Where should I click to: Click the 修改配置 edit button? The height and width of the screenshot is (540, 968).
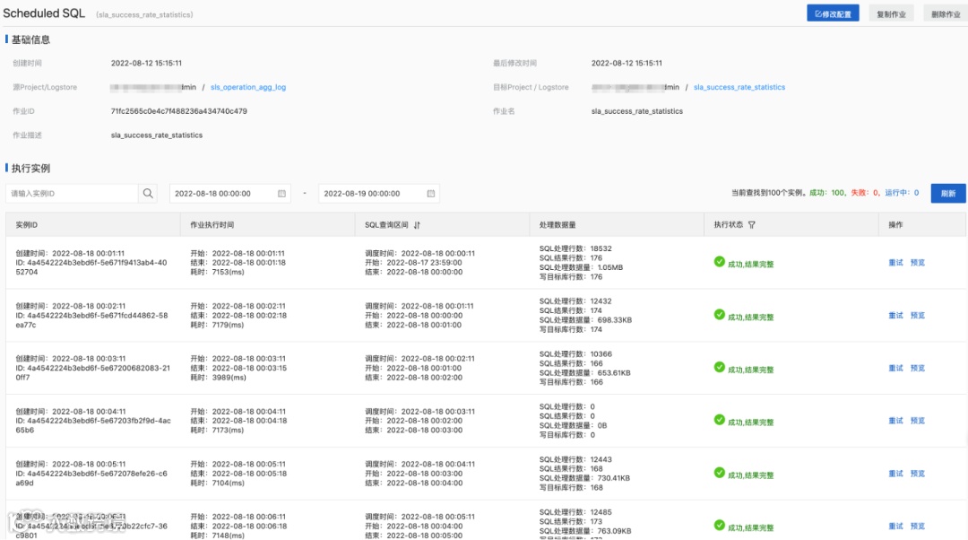(833, 13)
